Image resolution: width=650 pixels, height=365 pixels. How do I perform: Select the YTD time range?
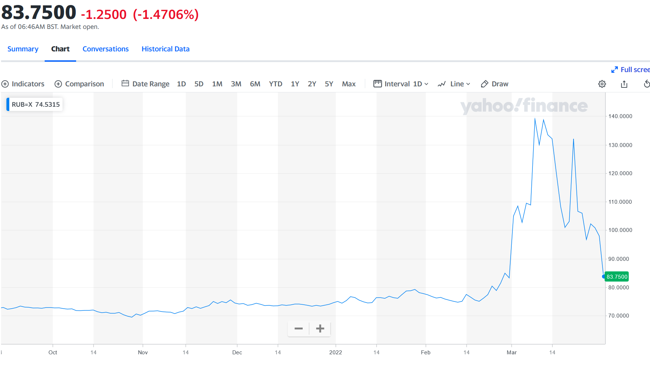click(276, 84)
